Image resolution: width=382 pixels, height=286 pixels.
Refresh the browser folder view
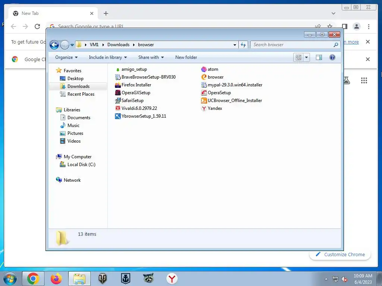click(243, 45)
